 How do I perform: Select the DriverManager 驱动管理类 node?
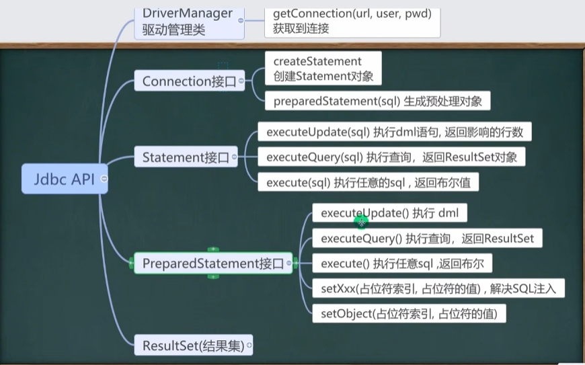coord(189,23)
